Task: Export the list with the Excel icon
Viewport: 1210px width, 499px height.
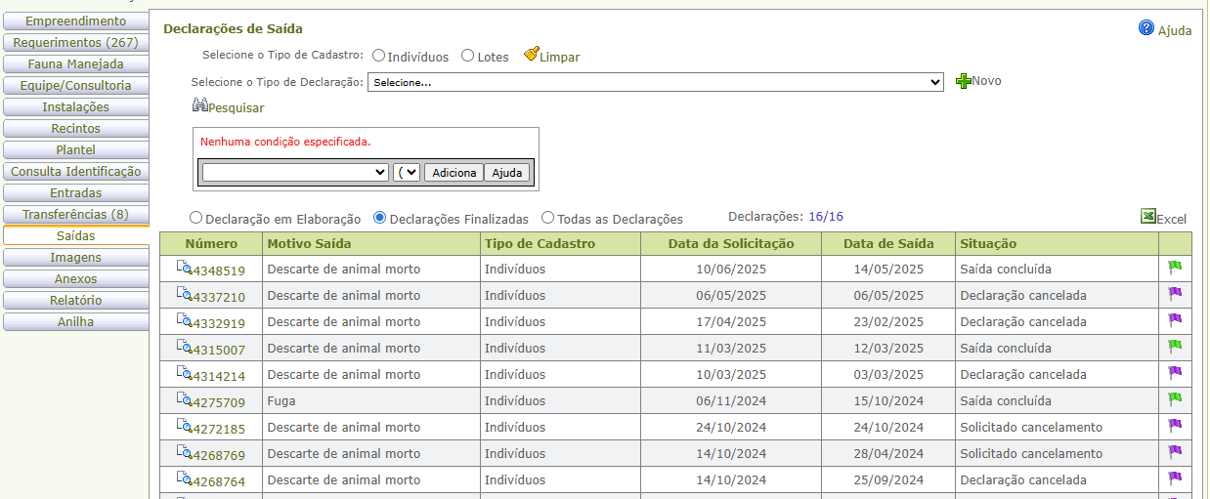Action: coord(1148,217)
